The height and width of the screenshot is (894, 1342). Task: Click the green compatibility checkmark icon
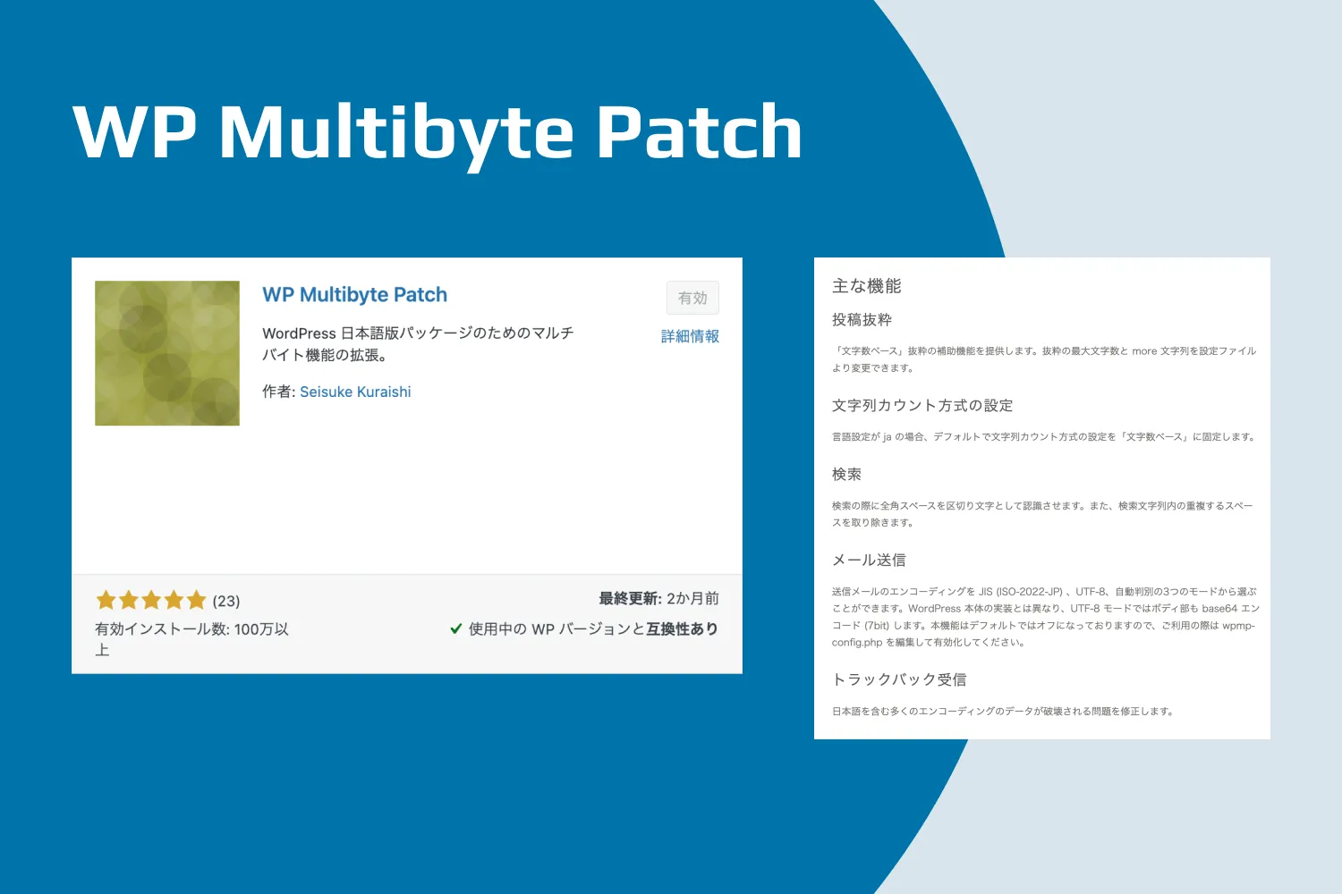(456, 628)
